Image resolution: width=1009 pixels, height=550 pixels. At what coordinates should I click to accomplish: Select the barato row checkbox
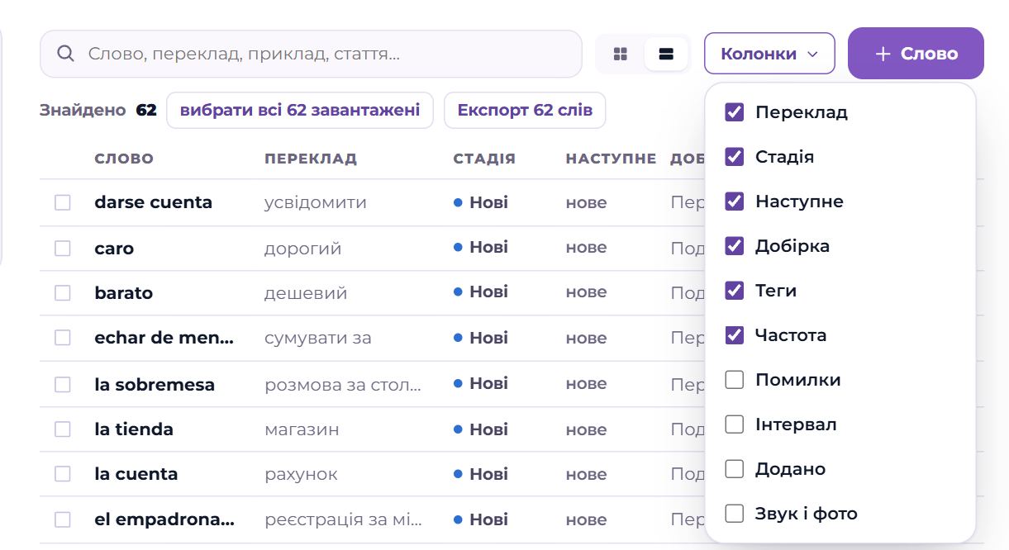pyautogui.click(x=63, y=292)
